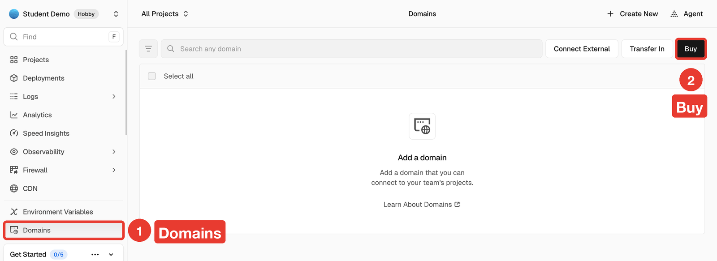Click the Logs list icon
Viewport: 717px width, 261px height.
click(14, 96)
